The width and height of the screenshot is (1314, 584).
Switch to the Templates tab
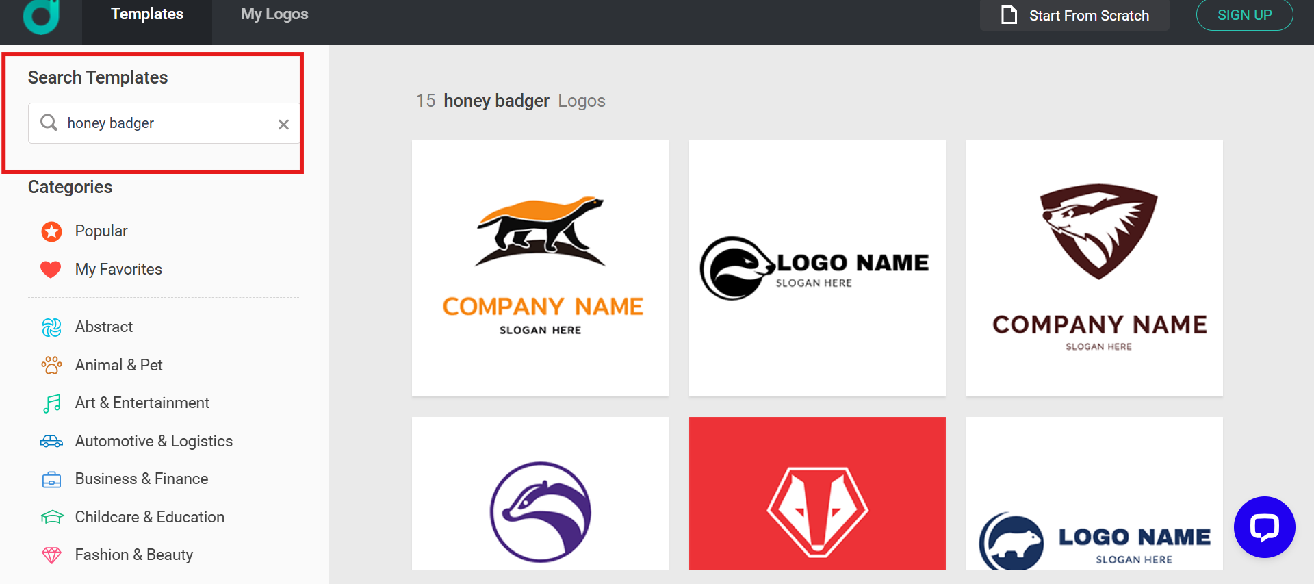147,14
